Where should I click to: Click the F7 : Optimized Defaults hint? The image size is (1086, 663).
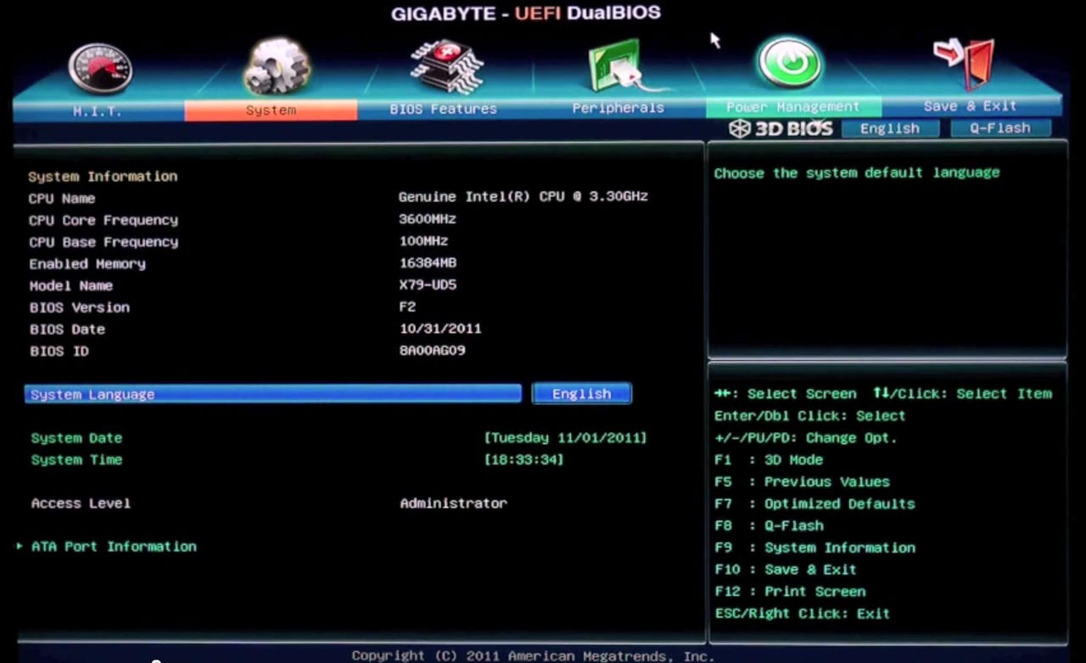814,504
